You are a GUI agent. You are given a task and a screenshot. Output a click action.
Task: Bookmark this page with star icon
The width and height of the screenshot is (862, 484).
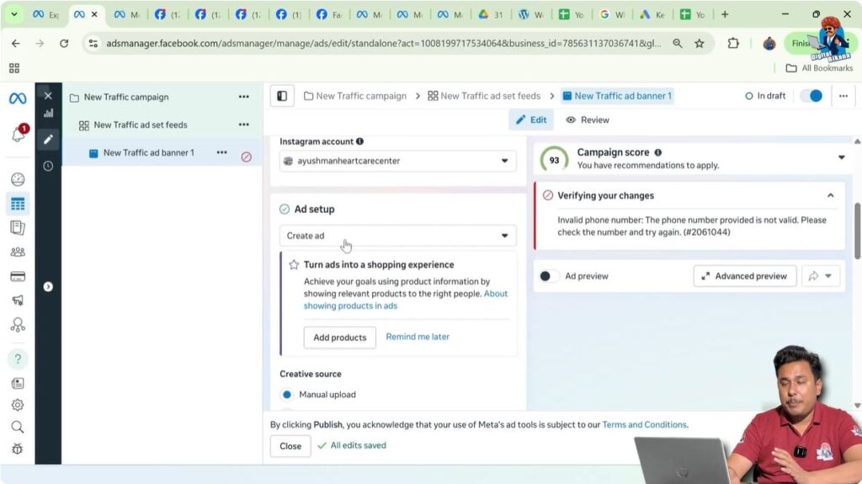(700, 43)
